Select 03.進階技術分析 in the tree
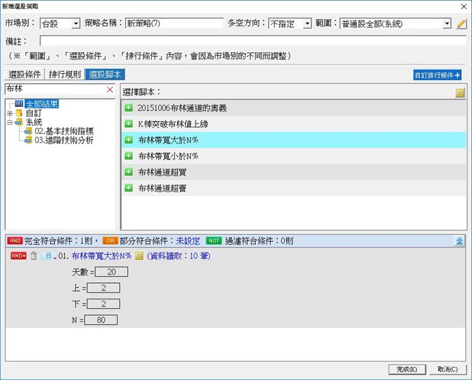 click(64, 140)
